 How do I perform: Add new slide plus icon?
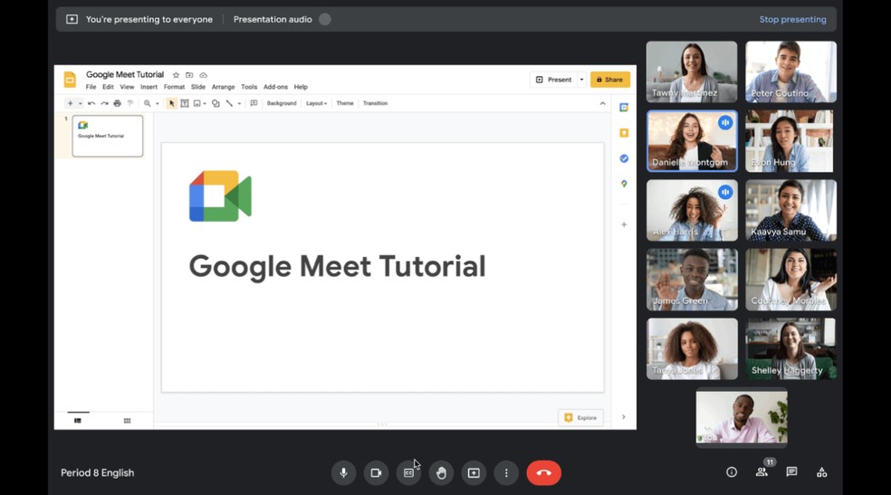click(70, 103)
